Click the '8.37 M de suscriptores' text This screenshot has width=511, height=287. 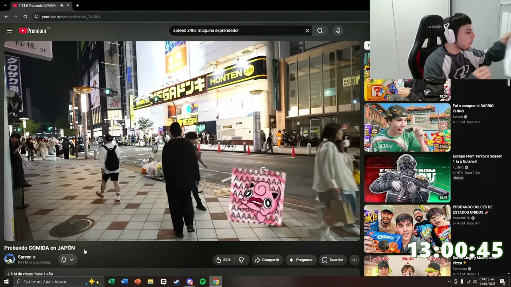pyautogui.click(x=34, y=263)
